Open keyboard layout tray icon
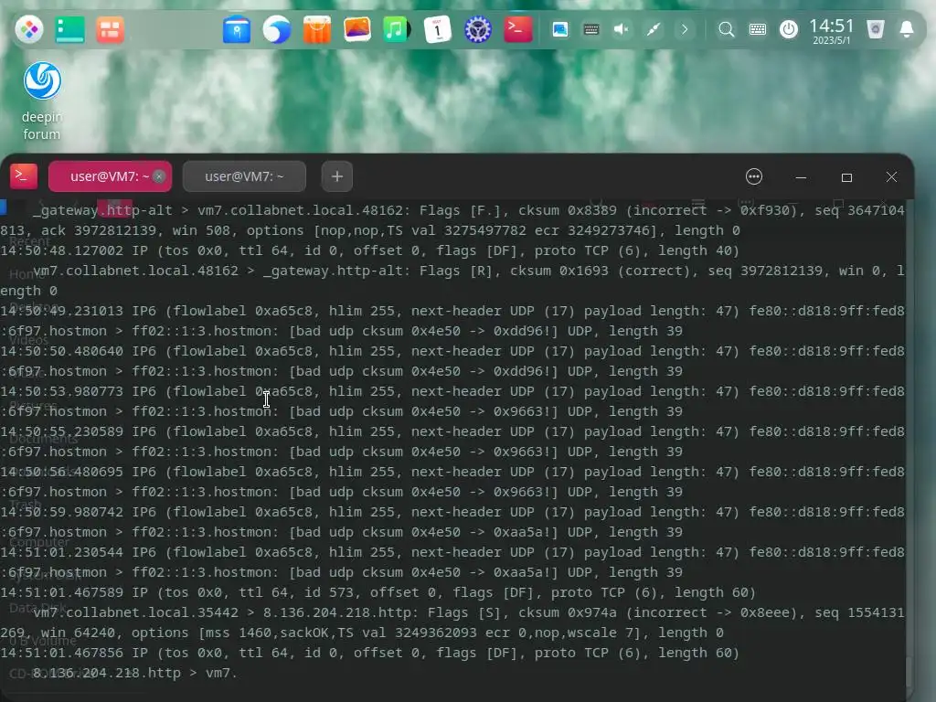 click(591, 29)
